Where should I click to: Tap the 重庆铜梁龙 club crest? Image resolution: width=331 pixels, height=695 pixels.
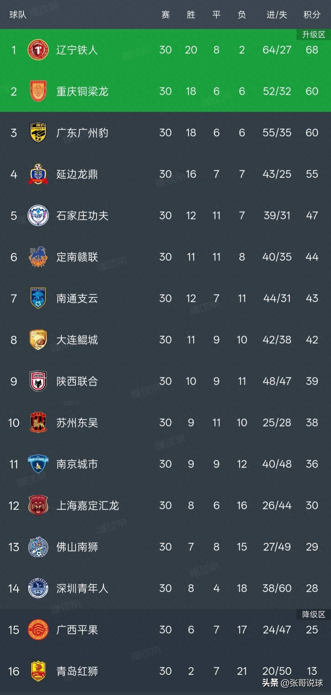[x=38, y=91]
